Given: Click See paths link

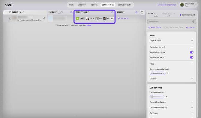Looking at the screenshot, I should (123, 19).
